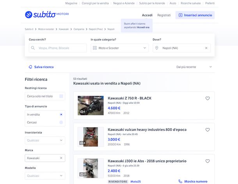Click Kawasaki breadcrumb
Image resolution: width=238 pixels, height=184 pixels.
coord(64,29)
